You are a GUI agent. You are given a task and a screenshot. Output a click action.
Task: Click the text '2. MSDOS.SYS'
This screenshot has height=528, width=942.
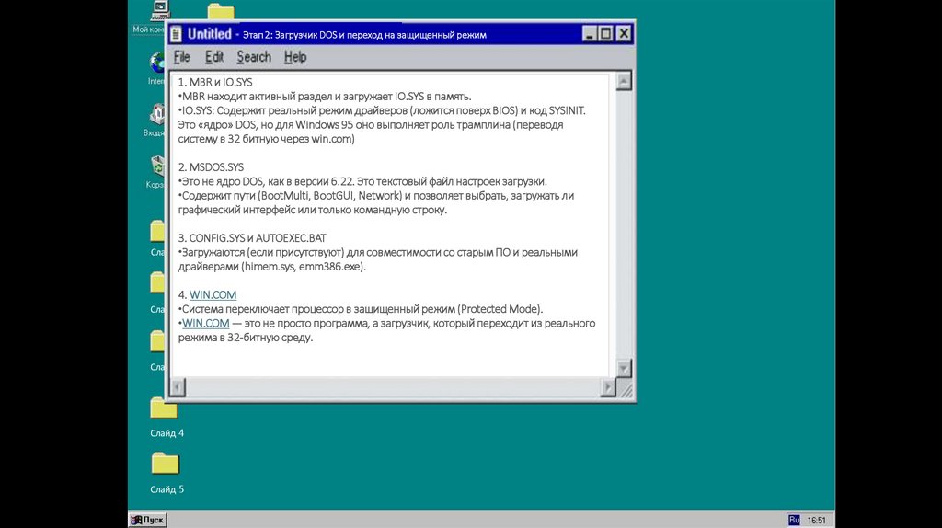pos(211,167)
